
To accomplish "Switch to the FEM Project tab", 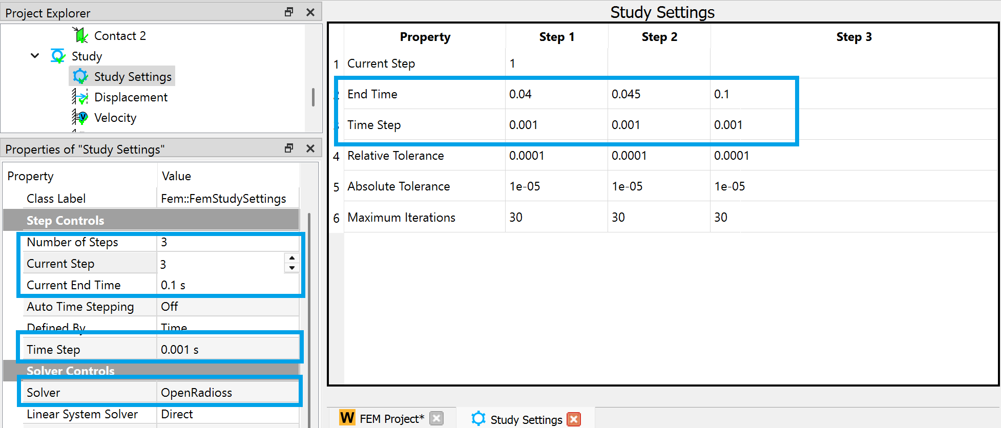I will [x=392, y=418].
